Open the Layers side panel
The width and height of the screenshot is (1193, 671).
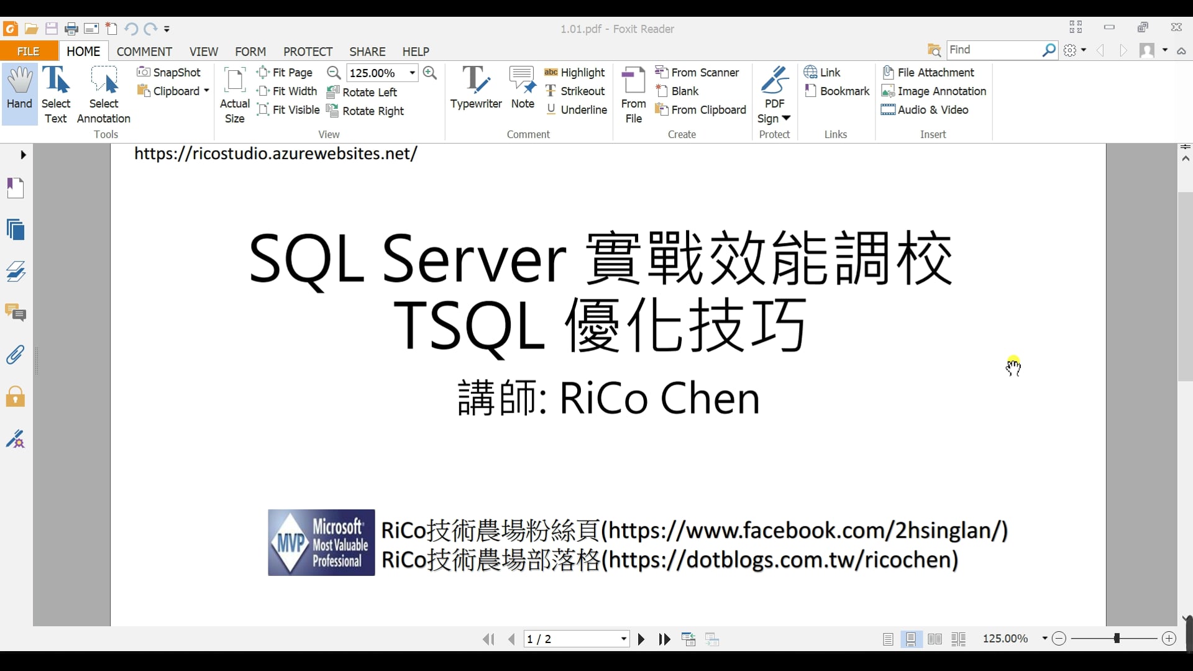(16, 272)
